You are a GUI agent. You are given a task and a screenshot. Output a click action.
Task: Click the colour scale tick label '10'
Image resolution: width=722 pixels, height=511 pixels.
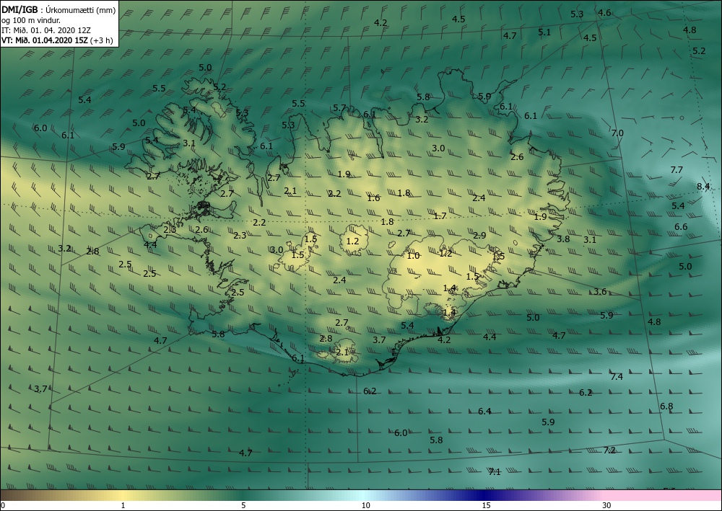coord(365,506)
